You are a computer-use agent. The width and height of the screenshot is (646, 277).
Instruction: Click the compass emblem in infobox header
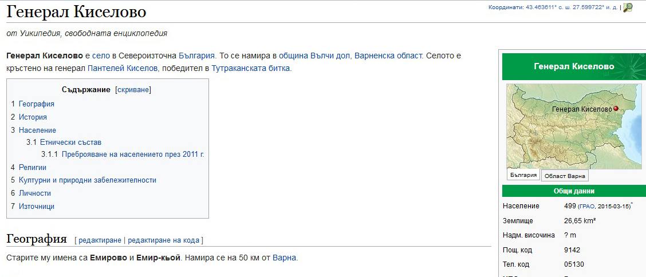point(628,66)
